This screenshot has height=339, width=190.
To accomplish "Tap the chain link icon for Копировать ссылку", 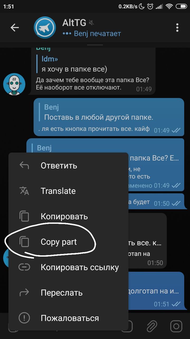I will point(24,267).
